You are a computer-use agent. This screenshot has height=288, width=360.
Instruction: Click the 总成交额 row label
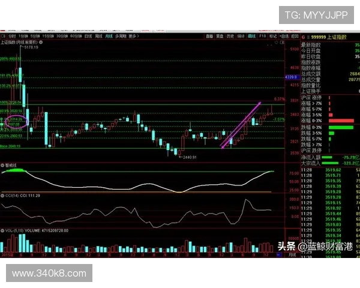click(x=311, y=74)
